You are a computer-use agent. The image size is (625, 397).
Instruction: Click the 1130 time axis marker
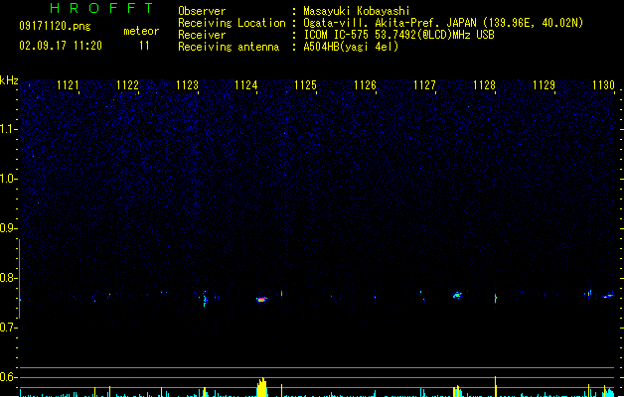pos(603,85)
